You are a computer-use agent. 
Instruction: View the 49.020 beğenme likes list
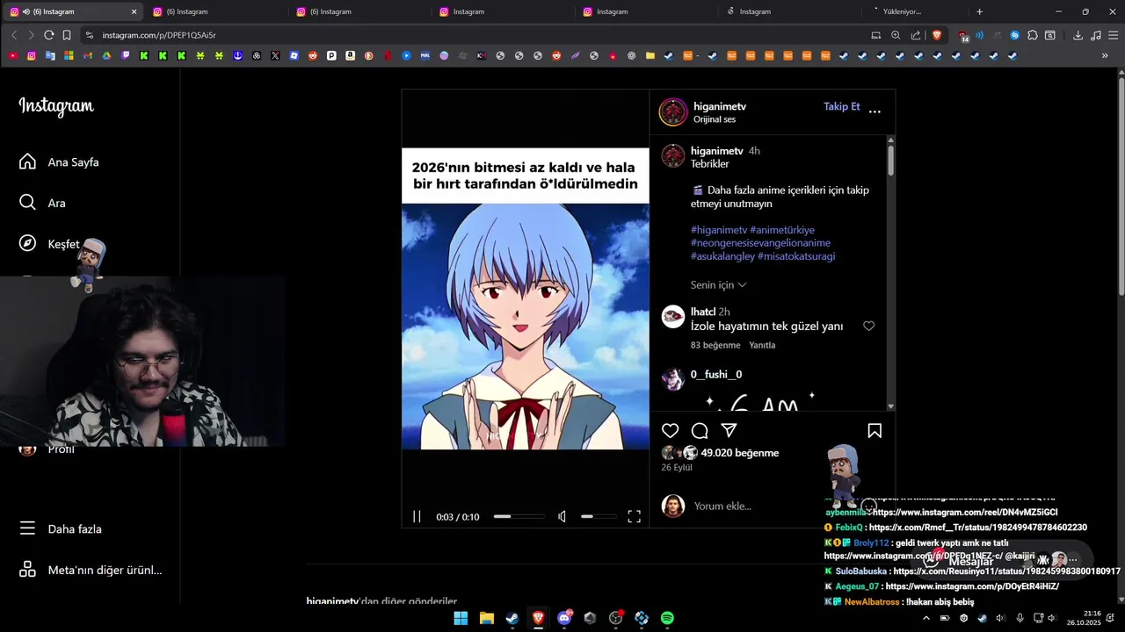pyautogui.click(x=740, y=453)
